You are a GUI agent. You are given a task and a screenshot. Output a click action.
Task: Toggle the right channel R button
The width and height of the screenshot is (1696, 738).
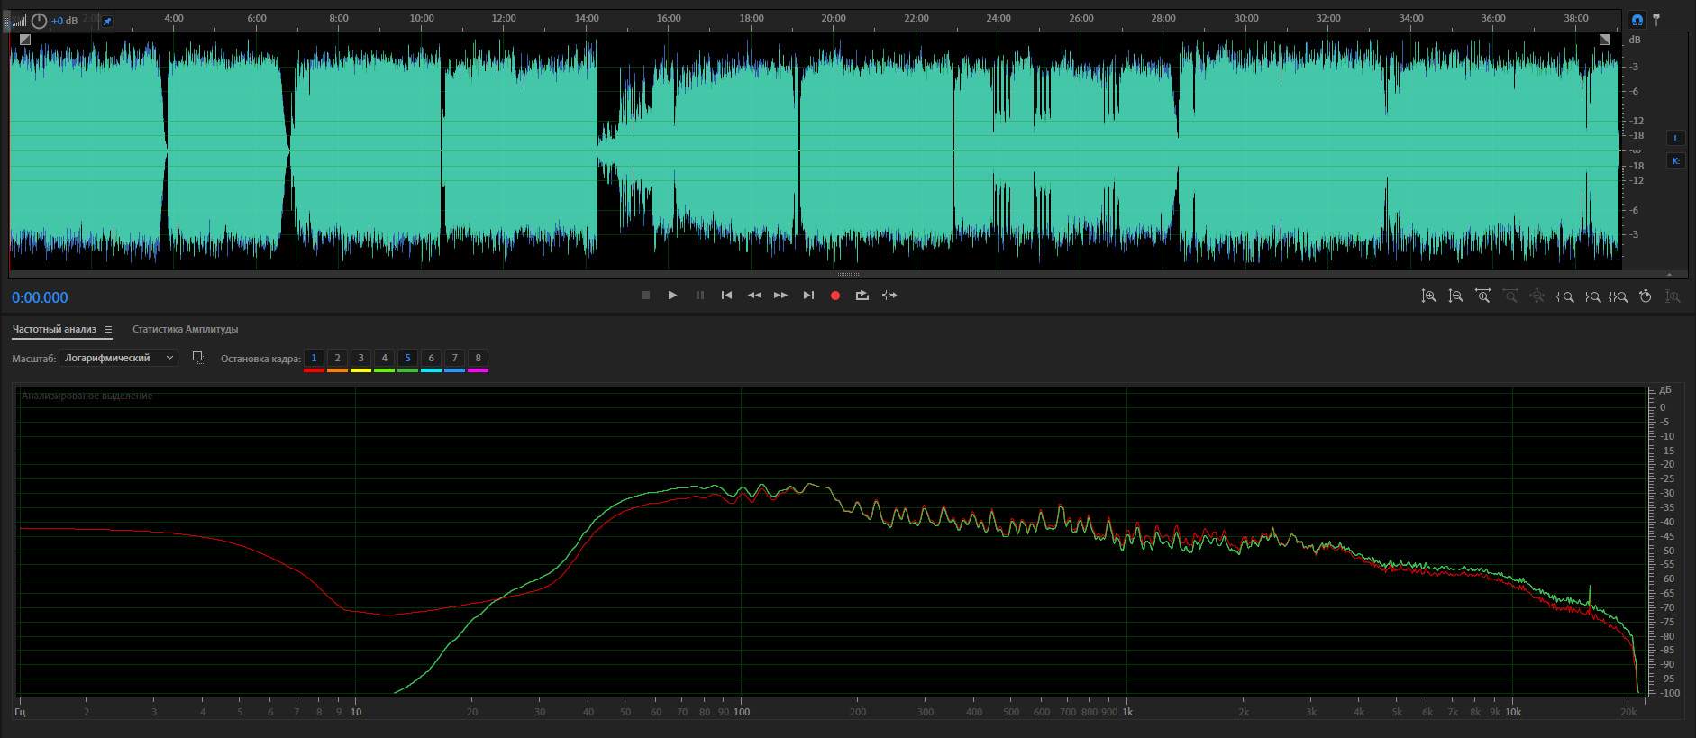1675,160
